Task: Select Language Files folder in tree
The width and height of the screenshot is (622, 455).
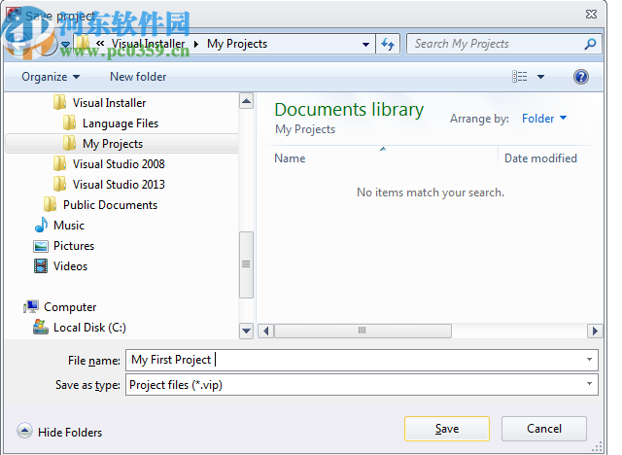Action: coord(121,123)
